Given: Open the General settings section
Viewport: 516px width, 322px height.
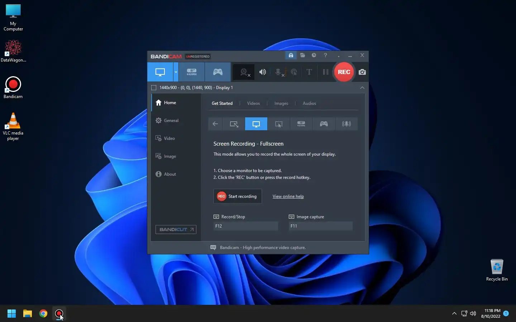Looking at the screenshot, I should tap(176, 121).
